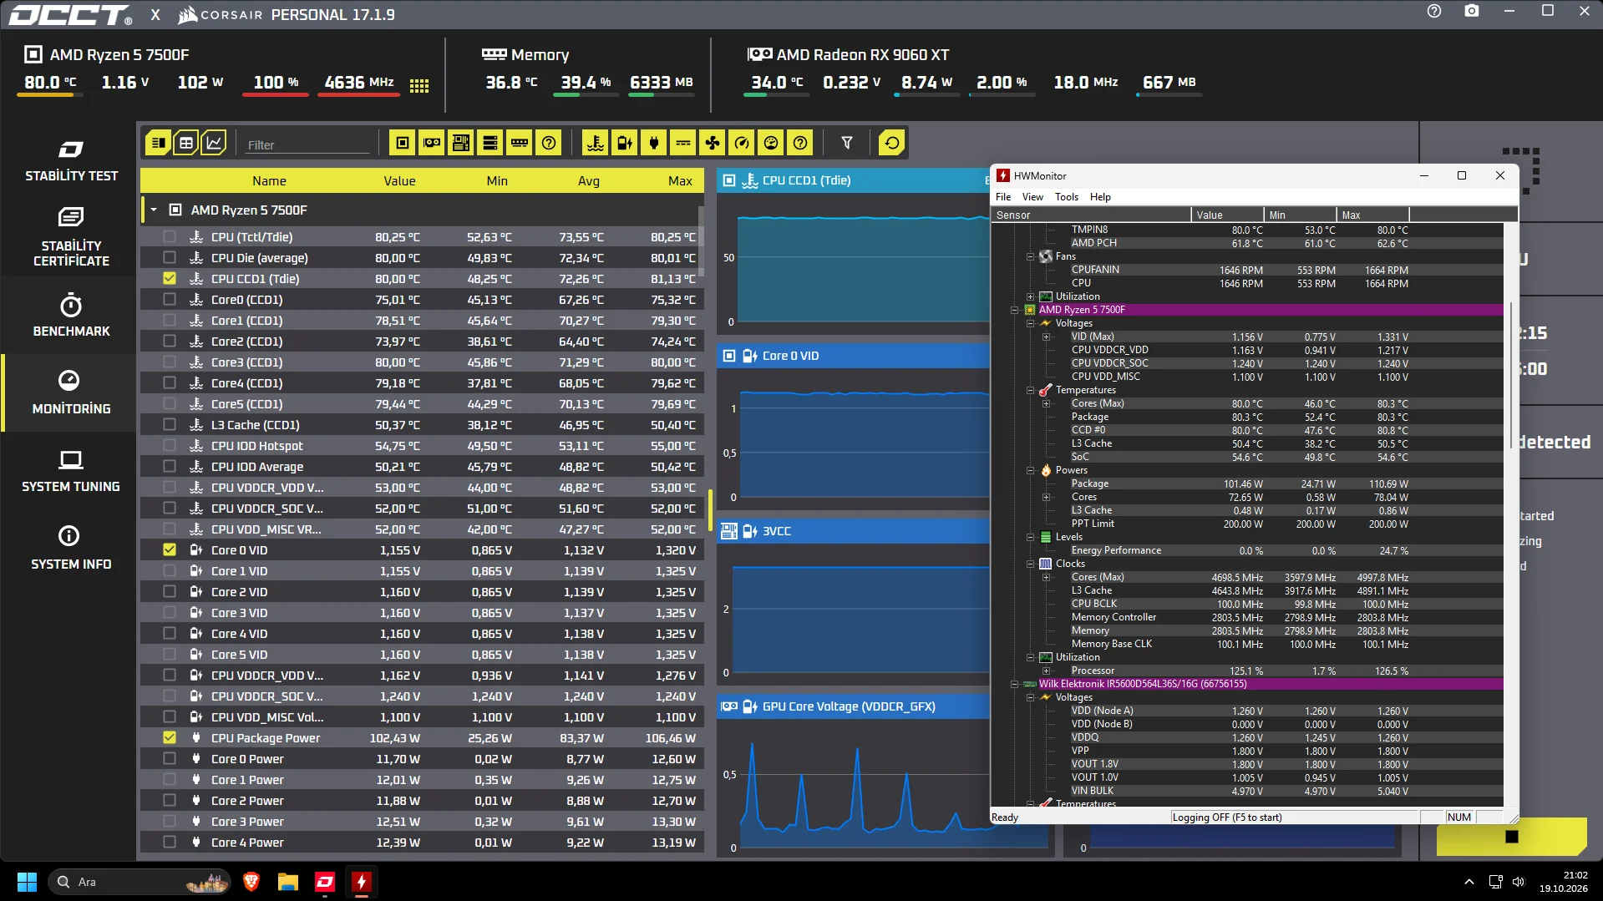Uncheck the Core 0 VID checkbox
Viewport: 1603px width, 901px height.
(x=170, y=549)
